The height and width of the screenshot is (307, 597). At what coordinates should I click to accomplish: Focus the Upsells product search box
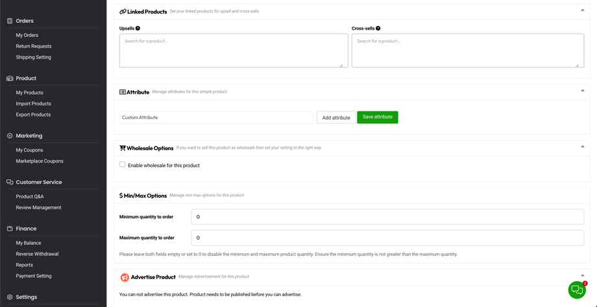234,51
